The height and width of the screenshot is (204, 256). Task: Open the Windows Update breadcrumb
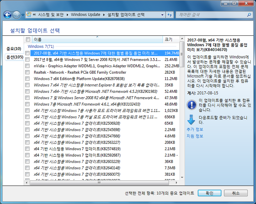(x=86, y=15)
